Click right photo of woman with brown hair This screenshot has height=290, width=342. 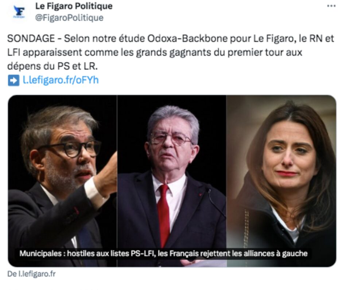[281, 181]
